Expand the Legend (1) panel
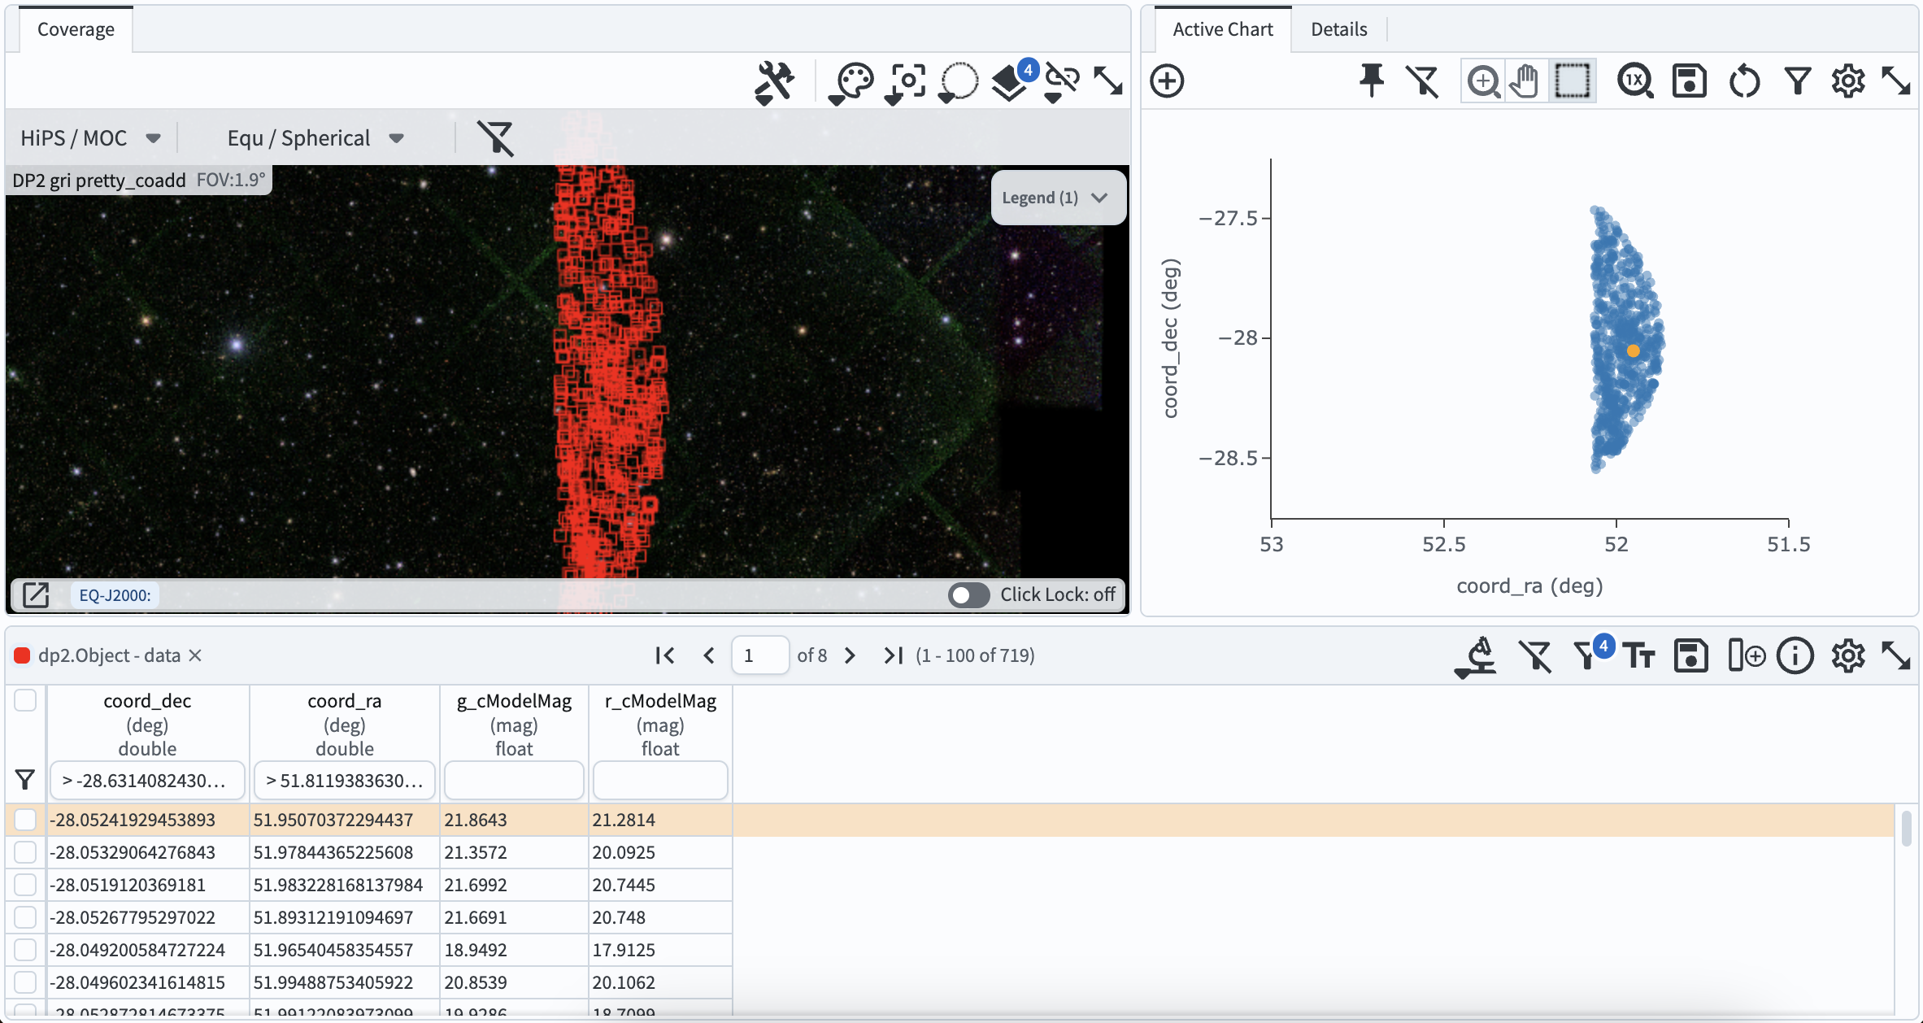Screen dimensions: 1923x1023 pos(1057,198)
